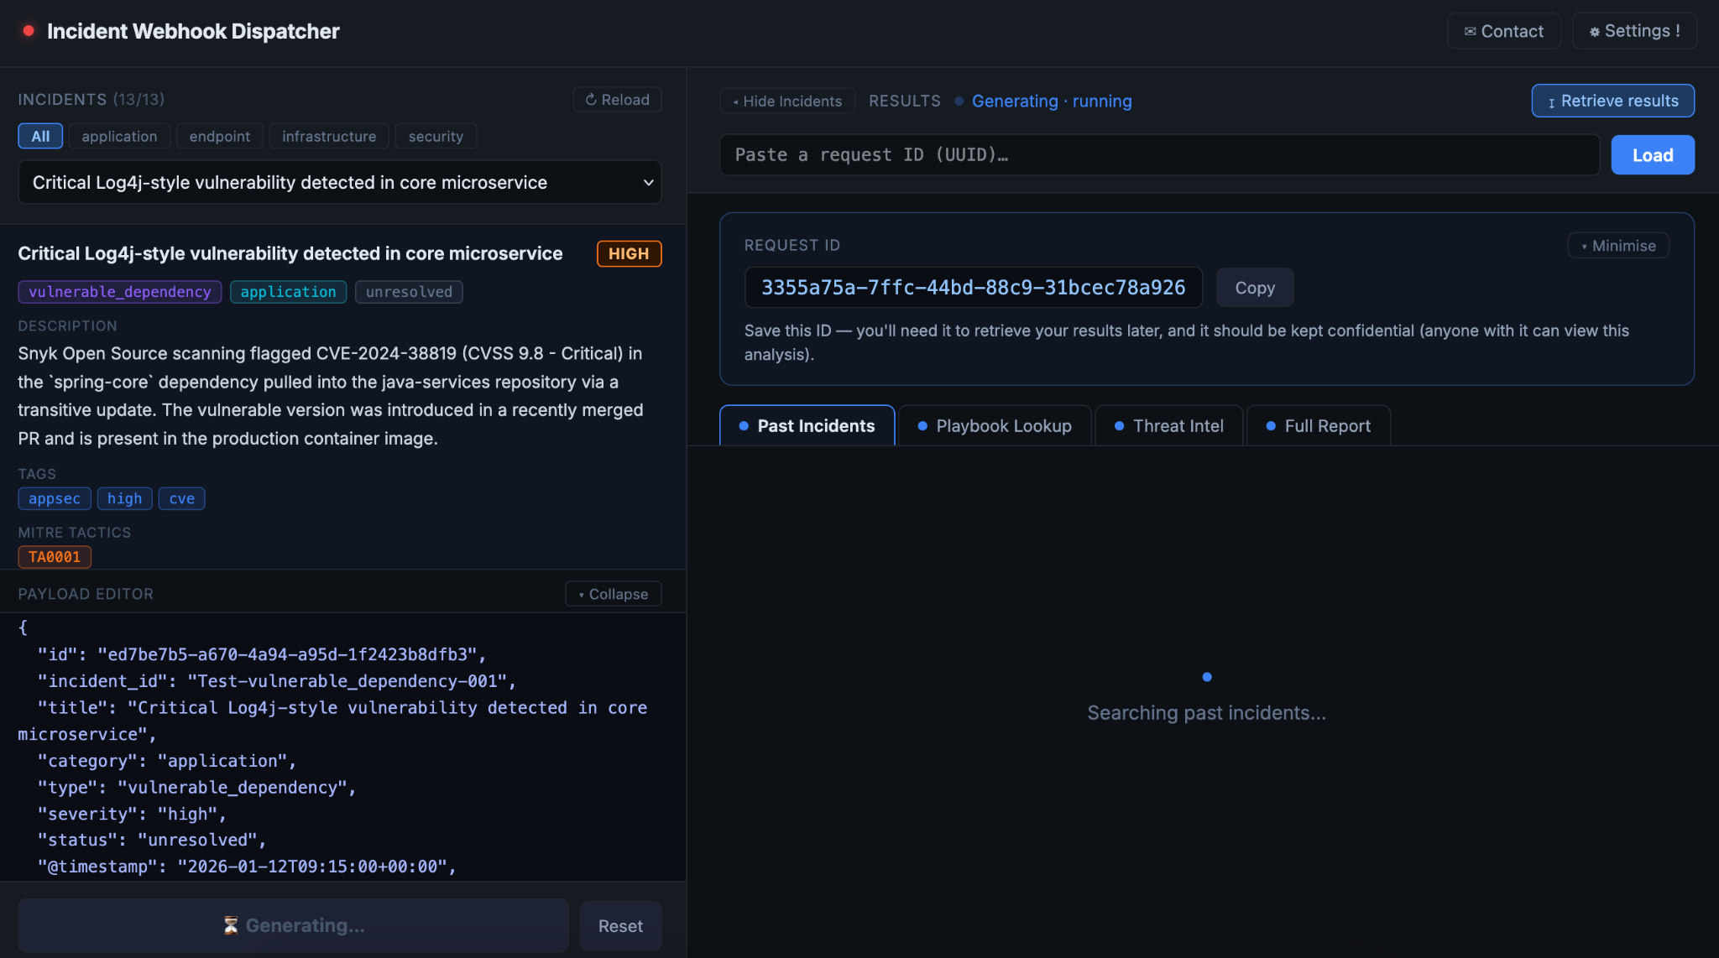This screenshot has height=958, width=1719.
Task: Click the disabled Generating button
Action: click(293, 925)
